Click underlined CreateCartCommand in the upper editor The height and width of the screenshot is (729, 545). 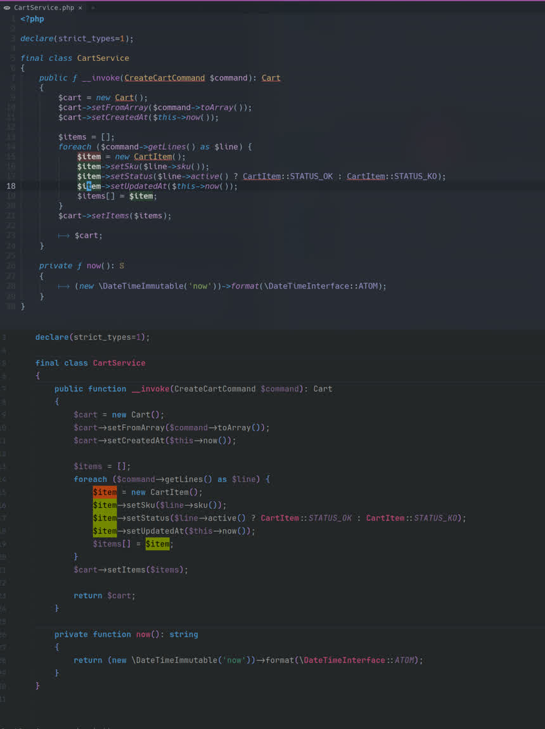(x=165, y=77)
